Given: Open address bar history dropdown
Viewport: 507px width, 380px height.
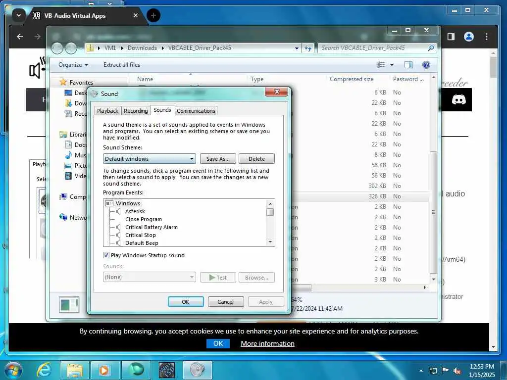Looking at the screenshot, I should point(297,48).
